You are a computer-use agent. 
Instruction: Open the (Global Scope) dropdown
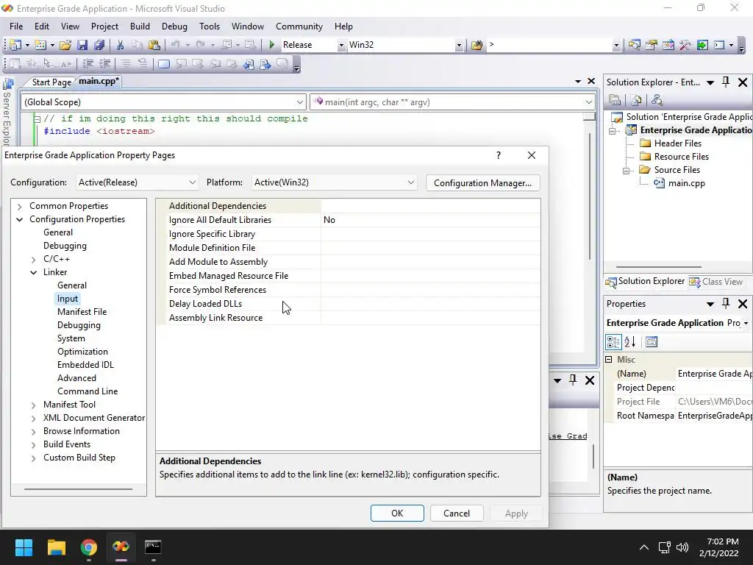163,102
